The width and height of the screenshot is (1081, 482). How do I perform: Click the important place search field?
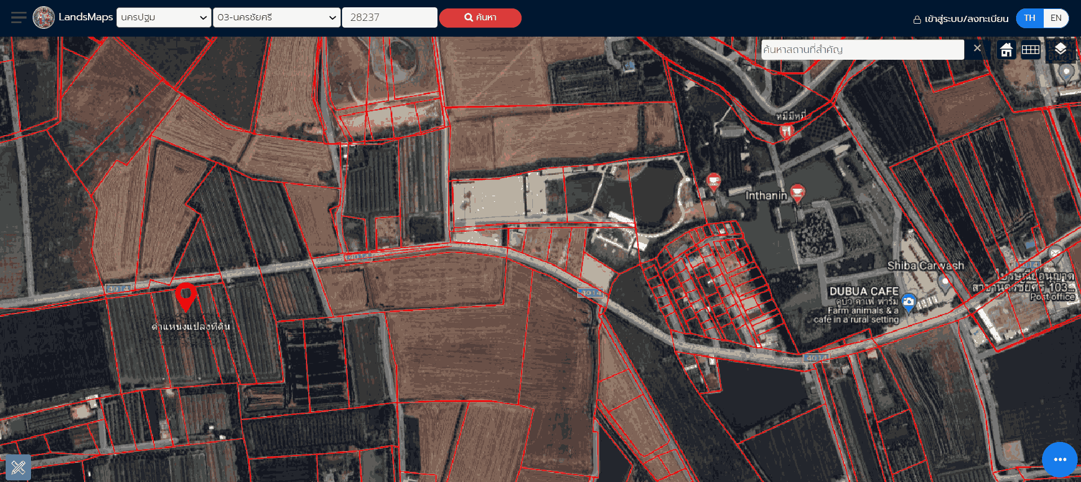click(863, 50)
